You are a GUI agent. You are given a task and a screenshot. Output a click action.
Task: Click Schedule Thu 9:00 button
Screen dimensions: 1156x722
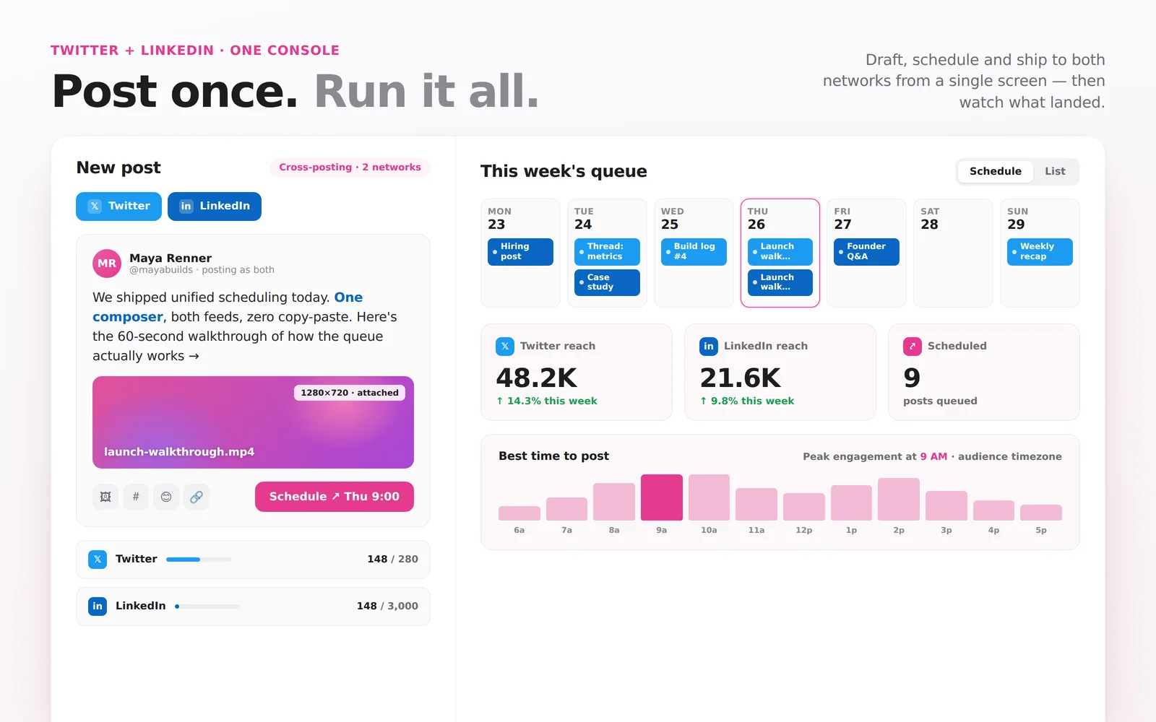pos(335,497)
